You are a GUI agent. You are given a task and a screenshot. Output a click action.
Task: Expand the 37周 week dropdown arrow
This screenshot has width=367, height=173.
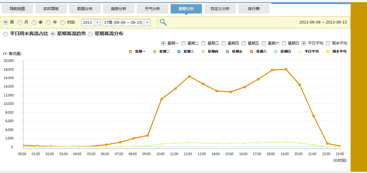click(x=147, y=23)
